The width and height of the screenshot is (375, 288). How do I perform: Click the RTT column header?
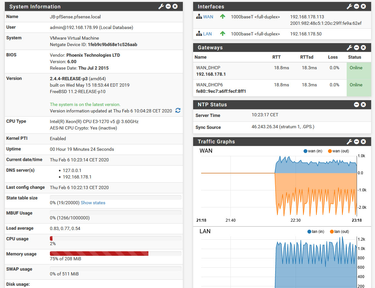[x=276, y=57]
